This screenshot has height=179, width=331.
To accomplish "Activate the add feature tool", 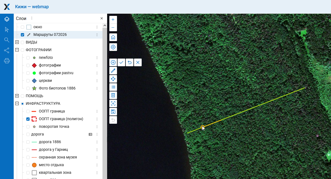I will coord(113,62).
